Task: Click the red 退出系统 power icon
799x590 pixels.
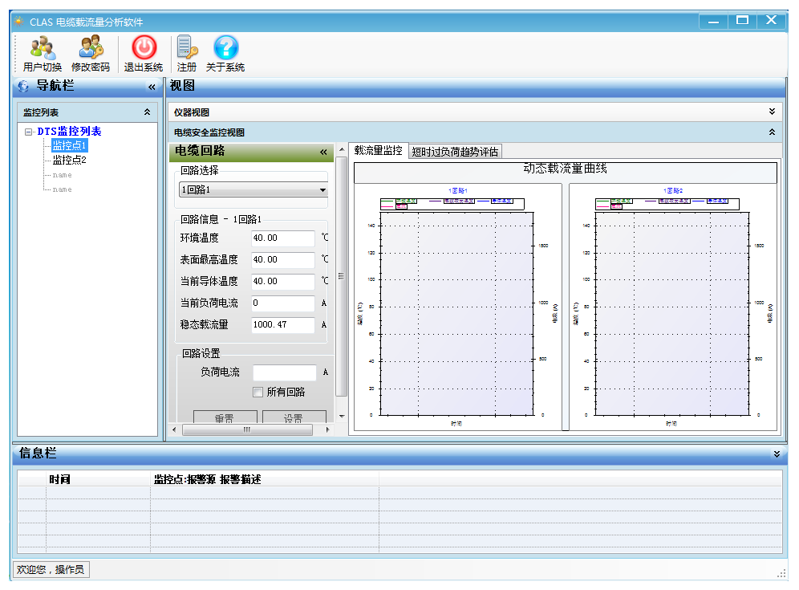Action: click(x=144, y=49)
